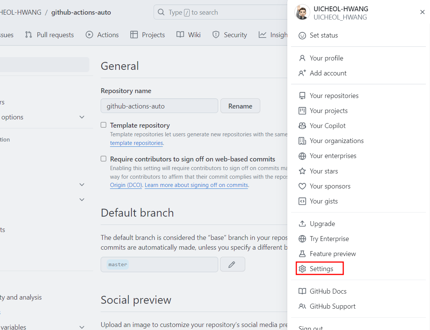Click the GitHub Docs book icon
Viewport: 430px width, 330px height.
click(302, 291)
